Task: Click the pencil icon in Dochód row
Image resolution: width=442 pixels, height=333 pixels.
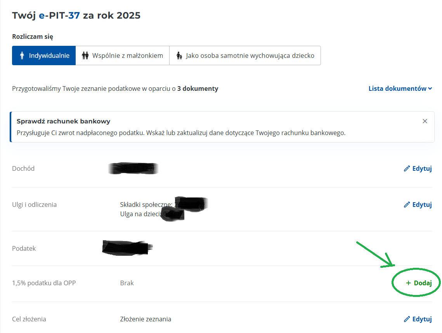Action: coord(407,168)
